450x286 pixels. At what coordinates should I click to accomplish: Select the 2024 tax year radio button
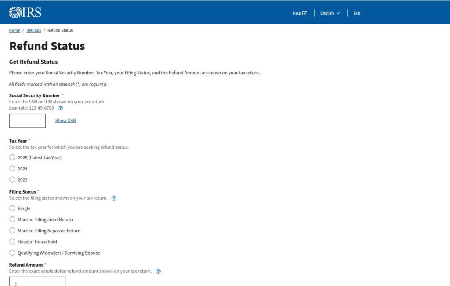[x=12, y=169]
